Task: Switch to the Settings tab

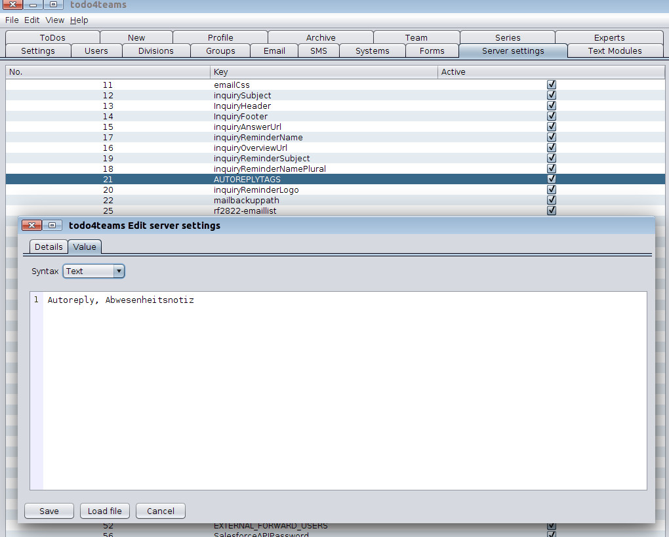Action: pos(38,50)
